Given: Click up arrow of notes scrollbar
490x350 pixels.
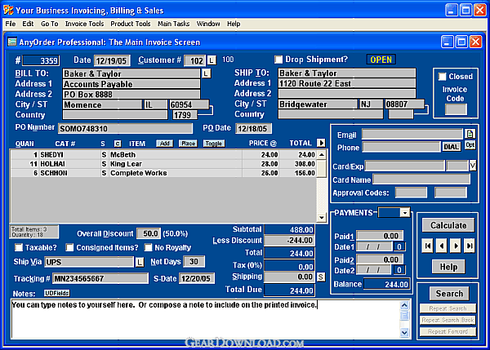Looking at the screenshot, I should 404,305.
